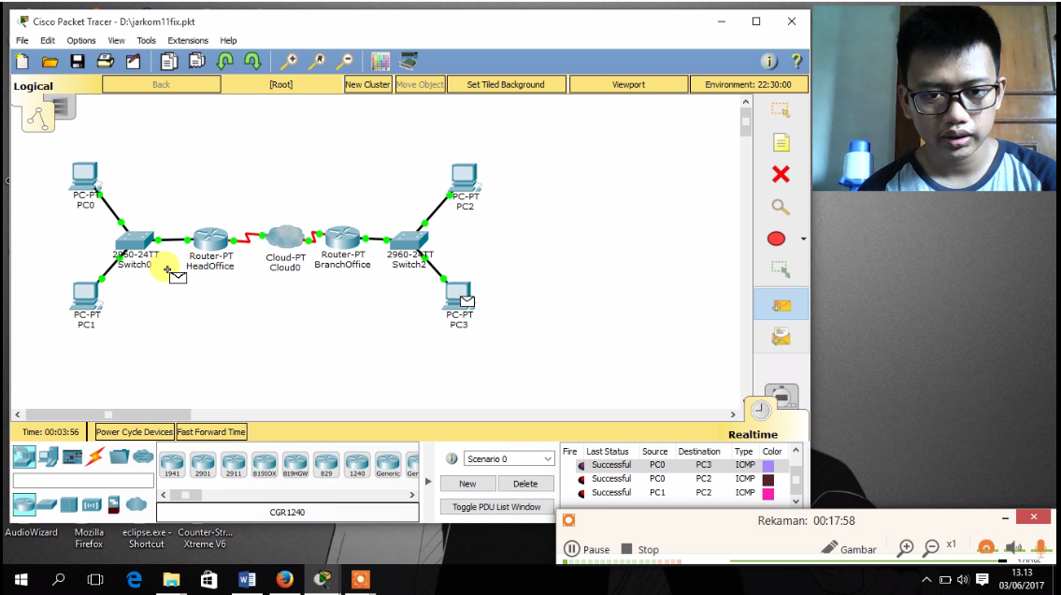The height and width of the screenshot is (595, 1061).
Task: Select the Add Simple PDU envelope tool
Action: pyautogui.click(x=781, y=305)
